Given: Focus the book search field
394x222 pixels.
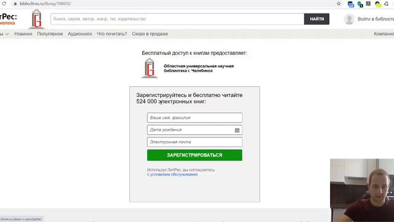Looking at the screenshot, I should point(177,19).
